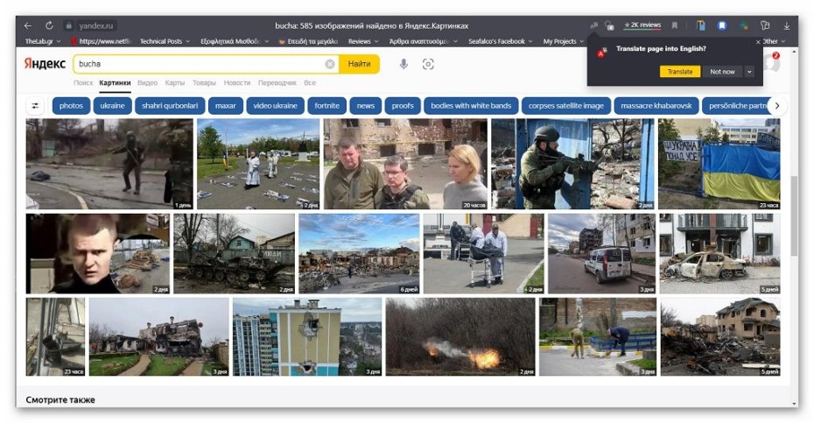Open the netflix bookmark
This screenshot has width=814, height=423.
tap(102, 41)
